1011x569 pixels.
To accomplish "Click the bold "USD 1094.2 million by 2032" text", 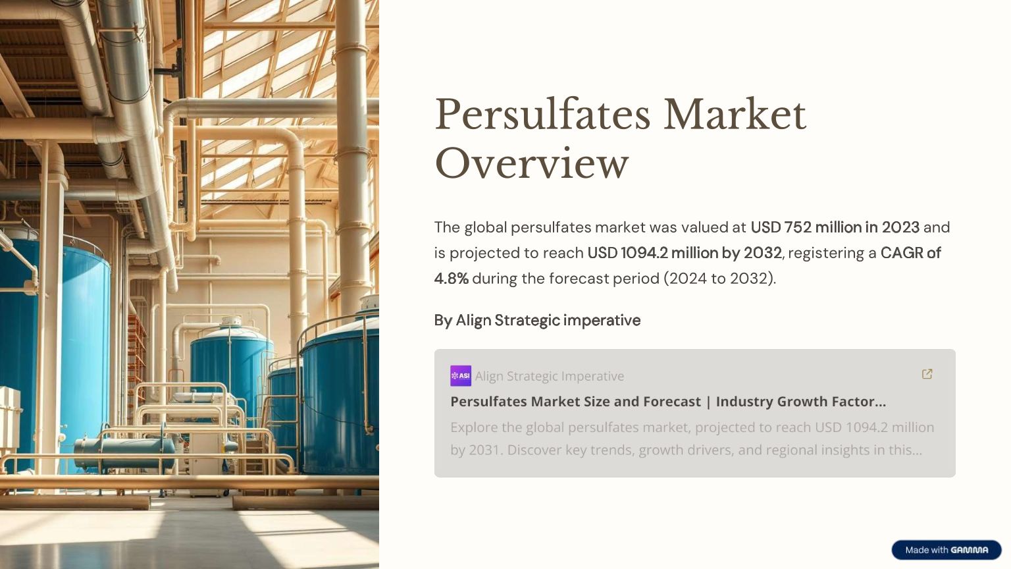I will (684, 253).
